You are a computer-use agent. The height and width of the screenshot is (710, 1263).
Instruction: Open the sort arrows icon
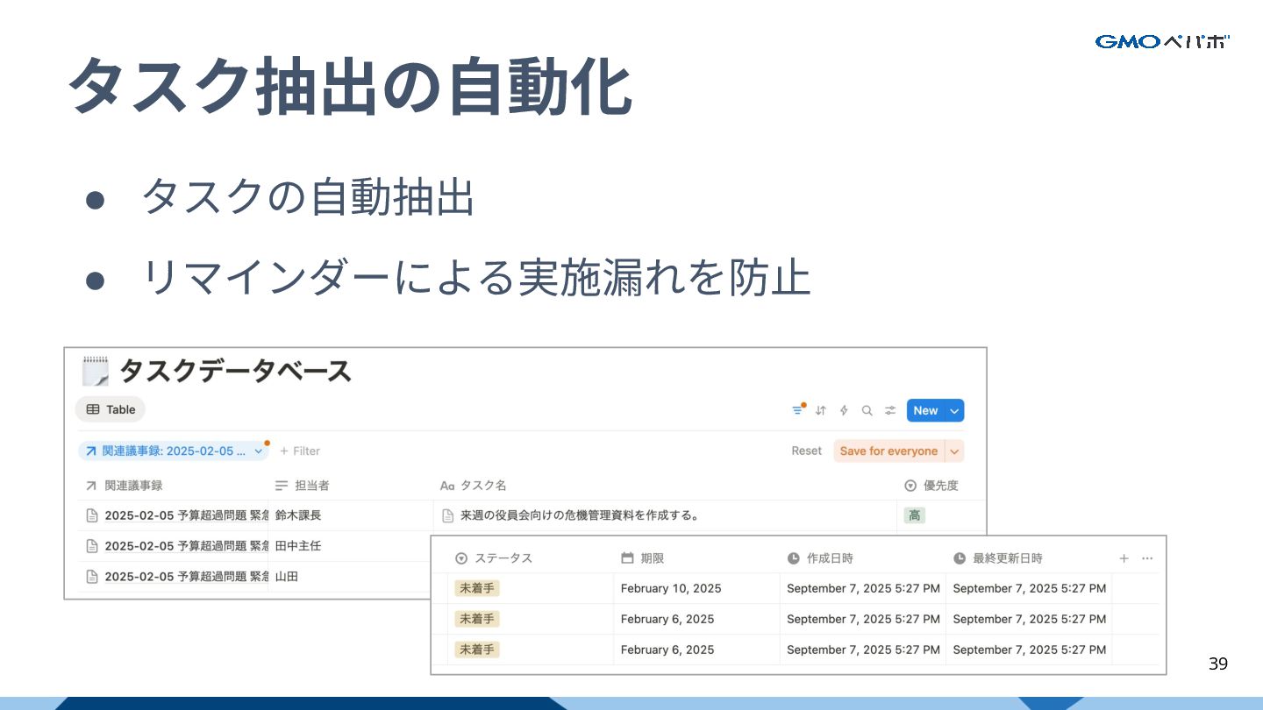[821, 410]
